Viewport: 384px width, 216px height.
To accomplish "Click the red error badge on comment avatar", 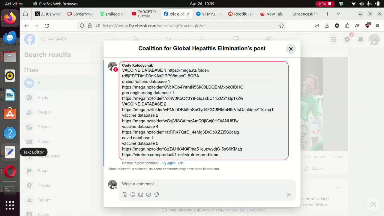I will [x=115, y=69].
